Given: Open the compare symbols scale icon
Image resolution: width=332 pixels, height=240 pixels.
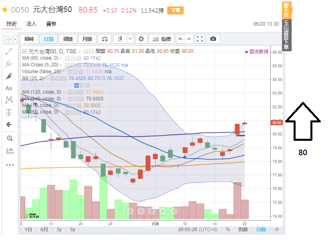Looking at the screenshot, I should coord(104,39).
